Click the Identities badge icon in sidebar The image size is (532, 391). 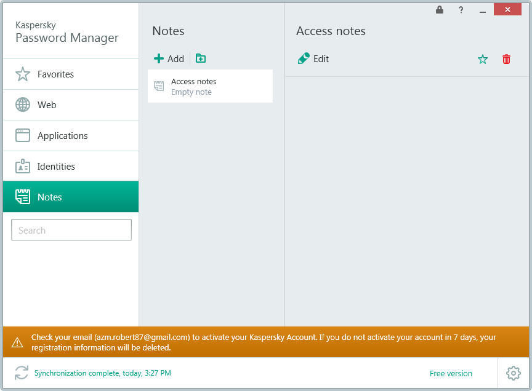point(23,166)
